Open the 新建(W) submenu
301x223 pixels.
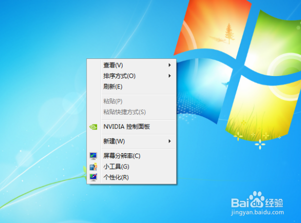click(131, 141)
